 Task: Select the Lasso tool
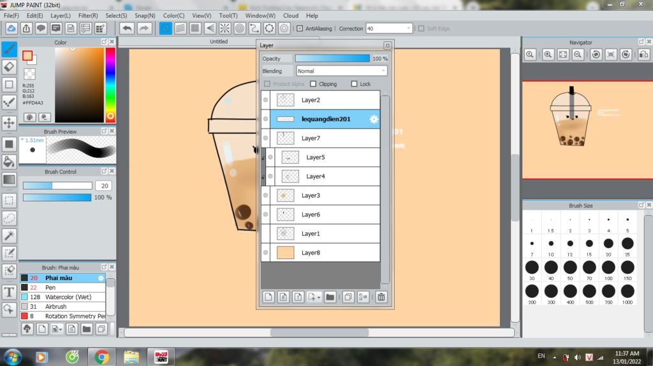tap(9, 218)
